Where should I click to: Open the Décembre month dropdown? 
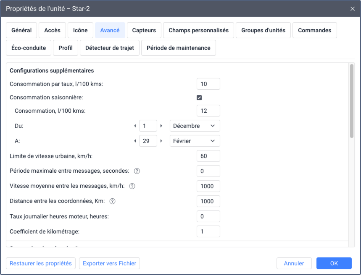point(195,126)
